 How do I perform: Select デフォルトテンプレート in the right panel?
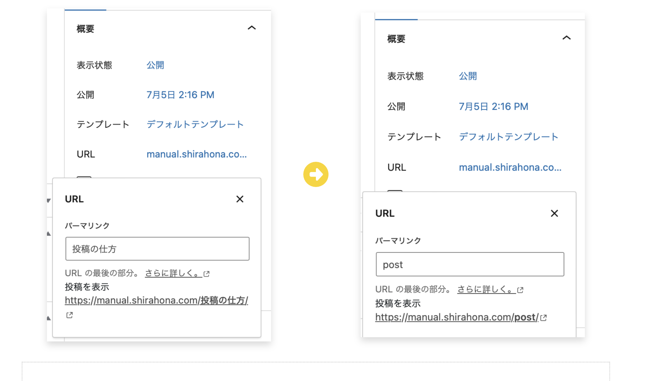(x=508, y=137)
